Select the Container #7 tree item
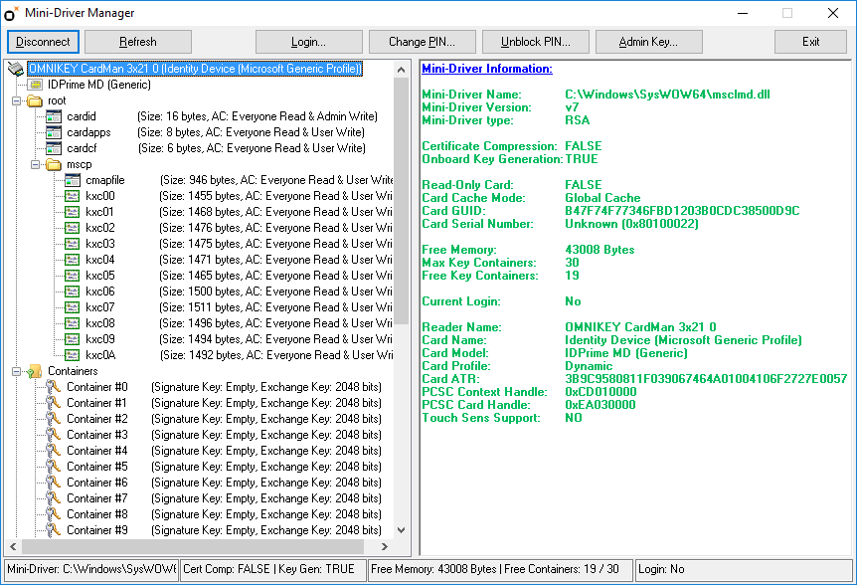This screenshot has width=857, height=585. click(x=224, y=498)
